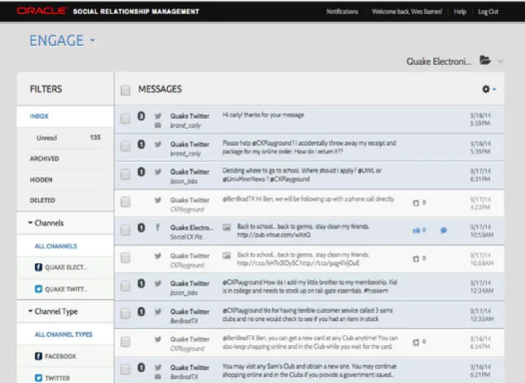Click the Log Out link
The height and width of the screenshot is (383, 525).
tap(488, 12)
